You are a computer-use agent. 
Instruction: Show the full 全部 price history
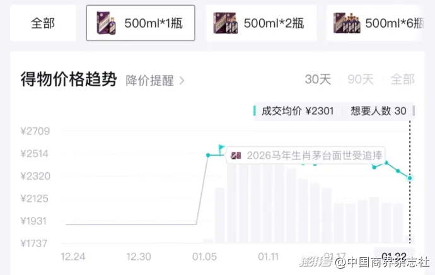402,79
